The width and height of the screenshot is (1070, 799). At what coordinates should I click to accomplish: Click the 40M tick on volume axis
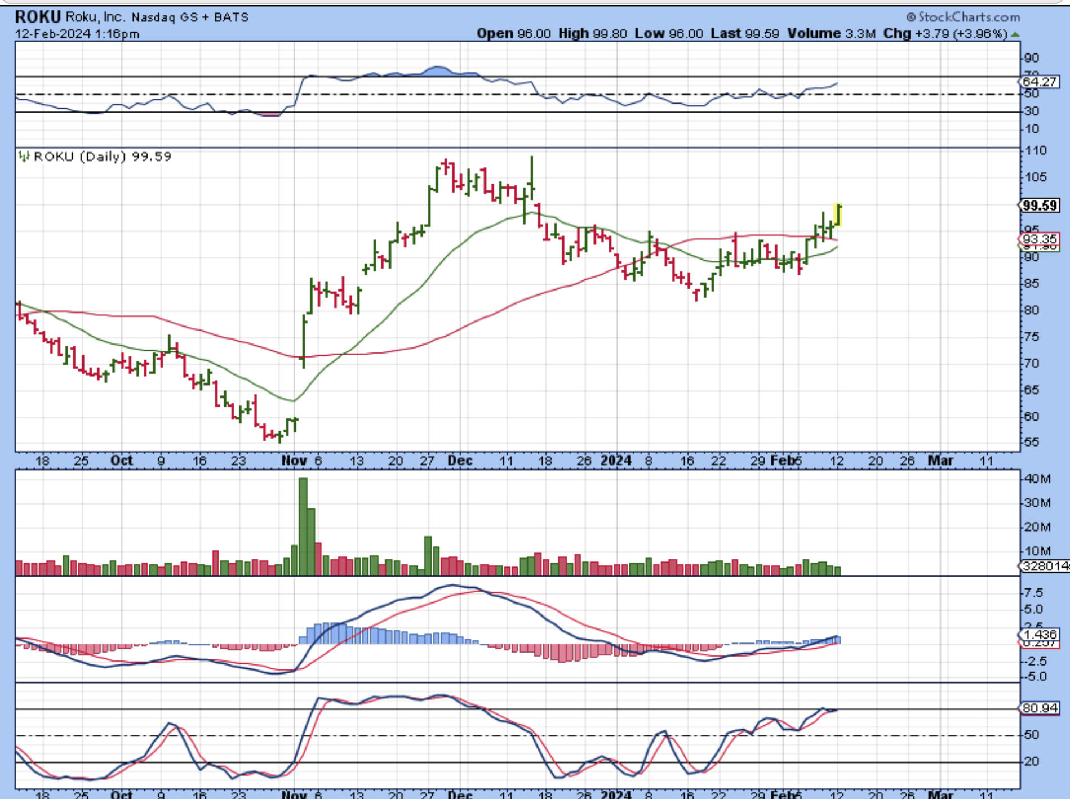[1037, 479]
